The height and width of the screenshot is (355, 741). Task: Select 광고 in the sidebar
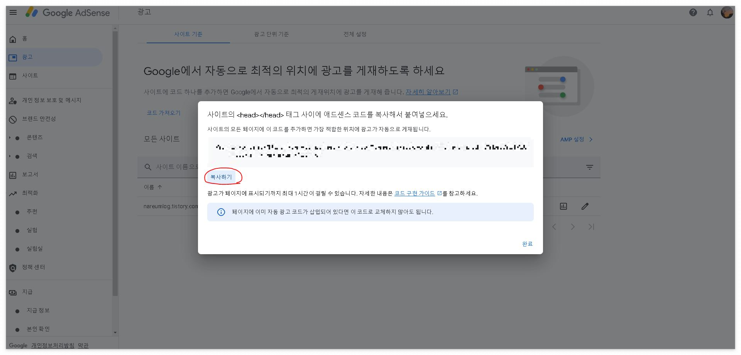(54, 57)
